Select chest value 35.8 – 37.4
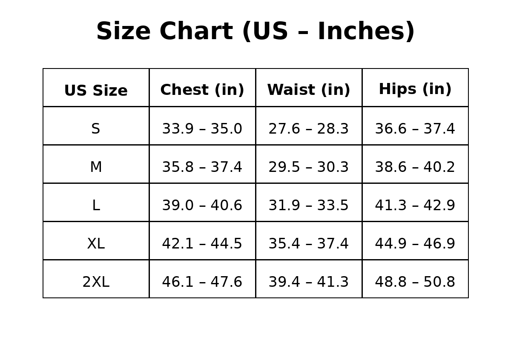The image size is (511, 337). (x=202, y=167)
